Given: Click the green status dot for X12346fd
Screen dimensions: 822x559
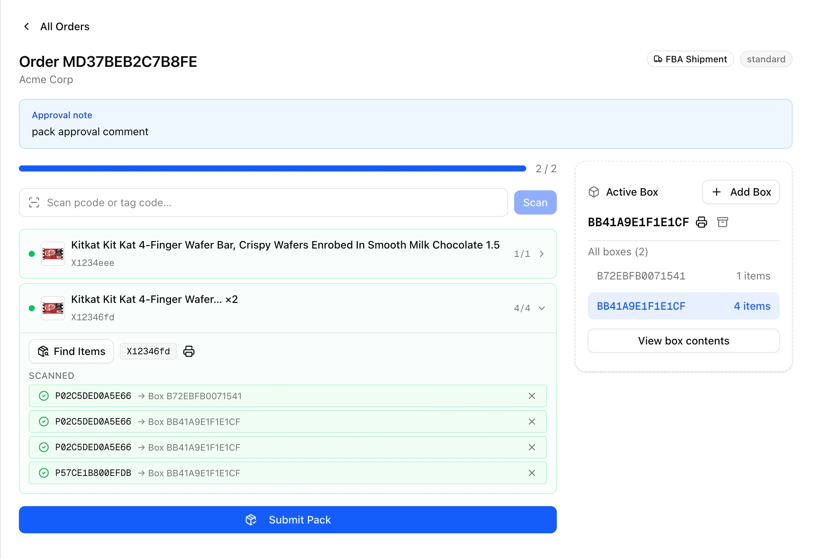Looking at the screenshot, I should point(32,308).
